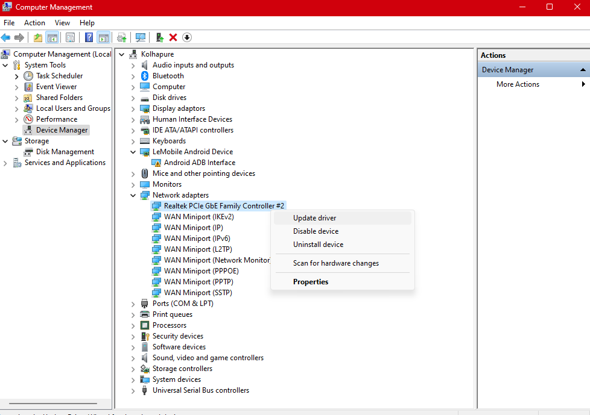The height and width of the screenshot is (415, 590).
Task: Expand the Task Scheduler node
Action: click(16, 76)
